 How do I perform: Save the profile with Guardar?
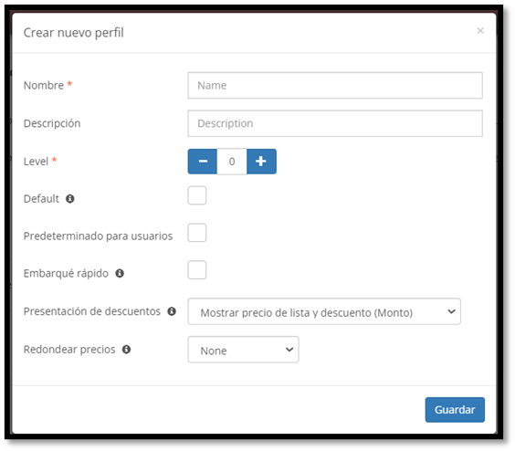point(455,410)
